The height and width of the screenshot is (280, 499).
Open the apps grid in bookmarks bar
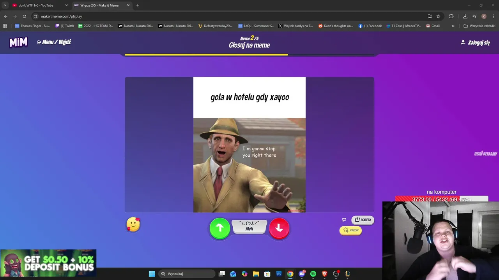click(x=5, y=26)
